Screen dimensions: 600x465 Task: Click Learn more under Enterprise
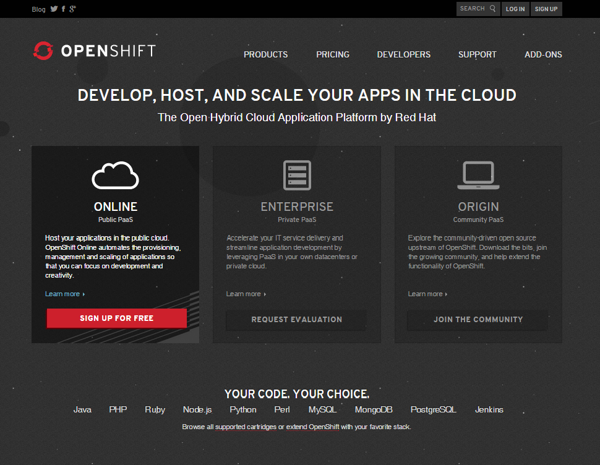(x=246, y=294)
